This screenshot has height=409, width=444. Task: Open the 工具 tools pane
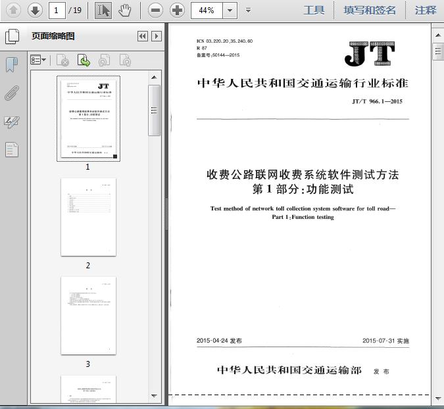coord(314,11)
